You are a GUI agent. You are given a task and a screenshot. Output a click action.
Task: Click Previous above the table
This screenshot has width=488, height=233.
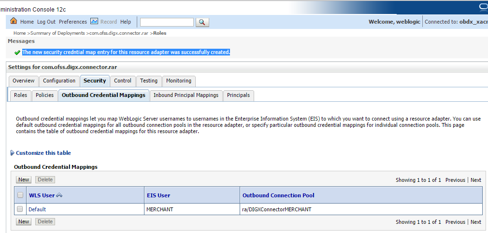pos(455,180)
